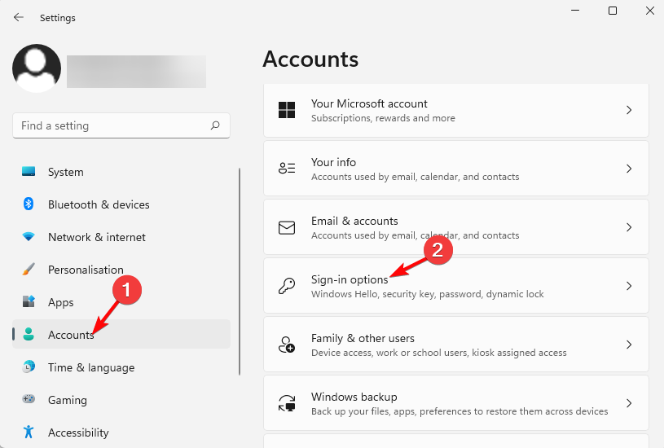Maximize the Settings window
The image size is (664, 448).
[x=613, y=11]
